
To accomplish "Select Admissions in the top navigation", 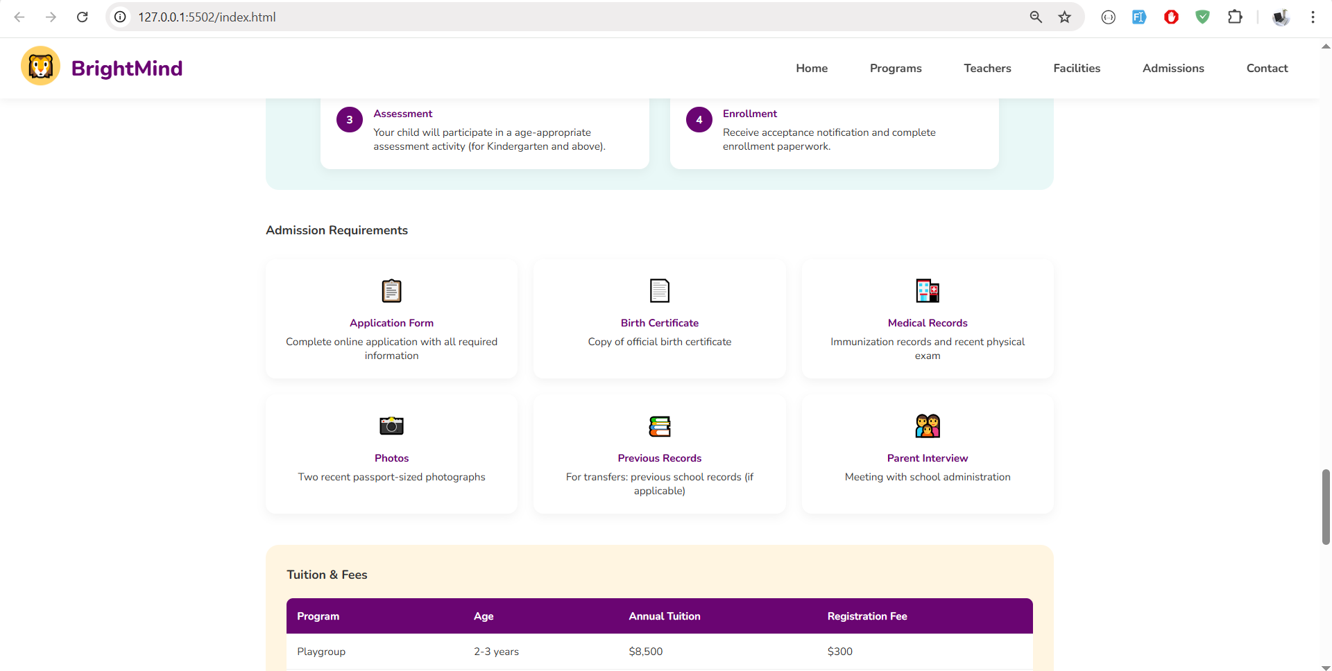I will [x=1172, y=68].
